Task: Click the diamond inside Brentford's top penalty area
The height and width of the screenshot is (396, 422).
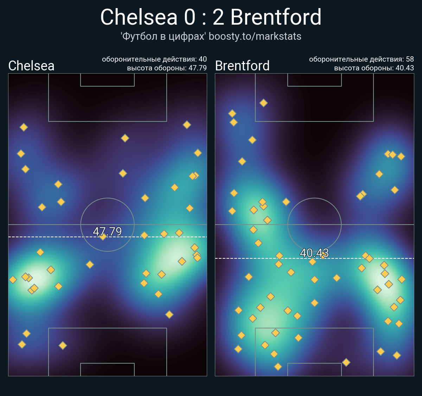Action: (263, 103)
